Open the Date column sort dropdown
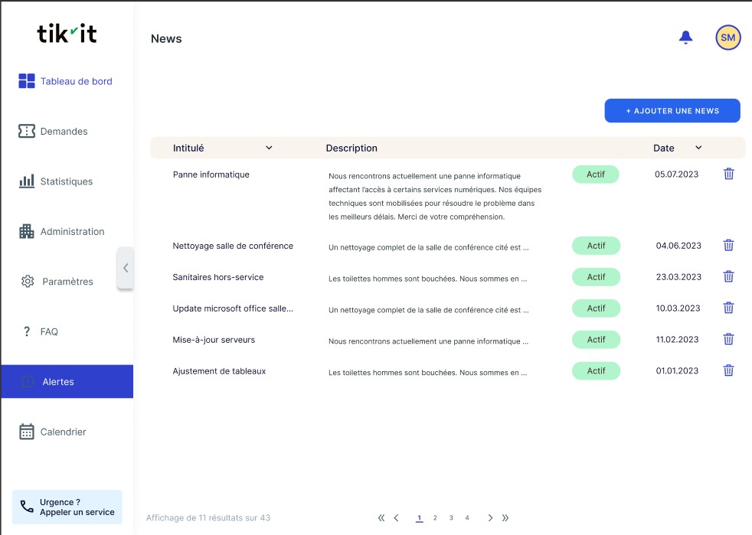The width and height of the screenshot is (752, 535). (x=698, y=148)
